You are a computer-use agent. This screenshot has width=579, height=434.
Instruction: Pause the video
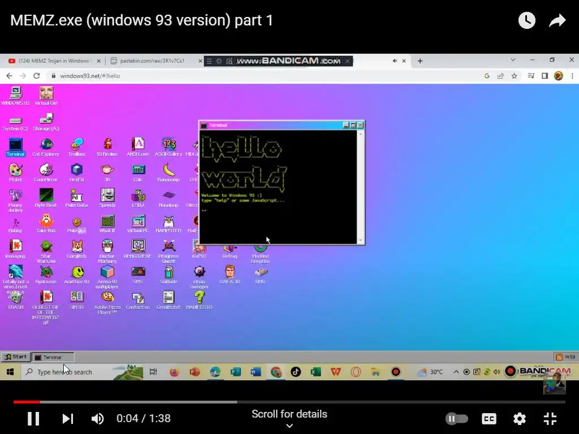click(33, 419)
